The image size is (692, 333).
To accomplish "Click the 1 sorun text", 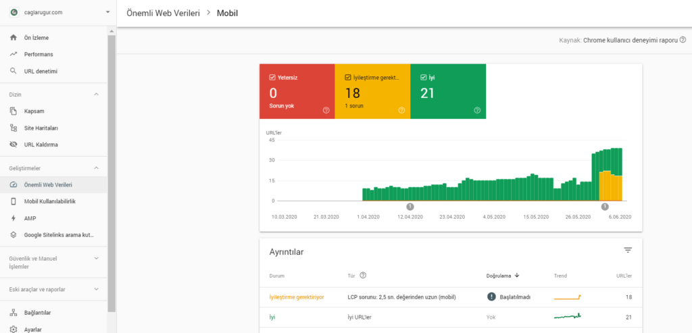I will pyautogui.click(x=354, y=106).
